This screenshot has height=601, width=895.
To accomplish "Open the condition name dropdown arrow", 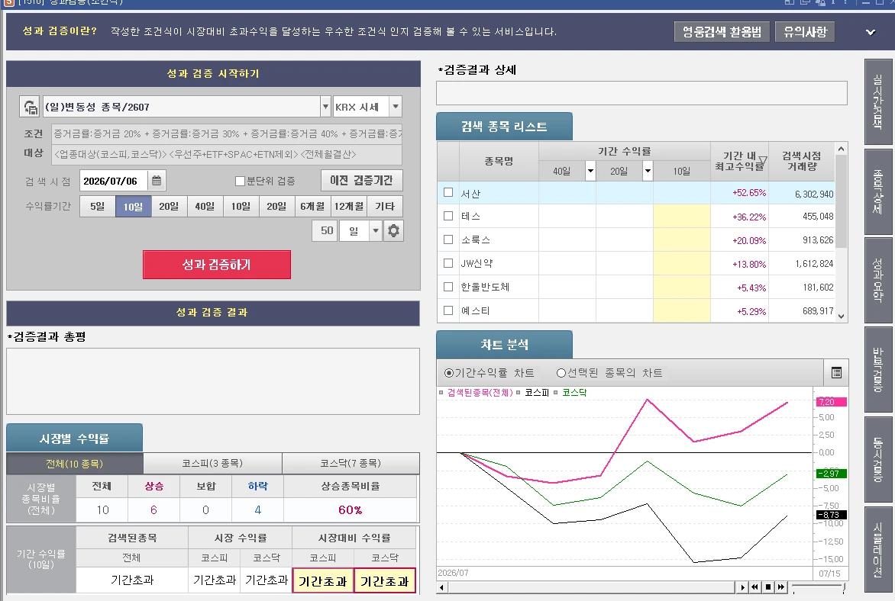I will pos(325,107).
